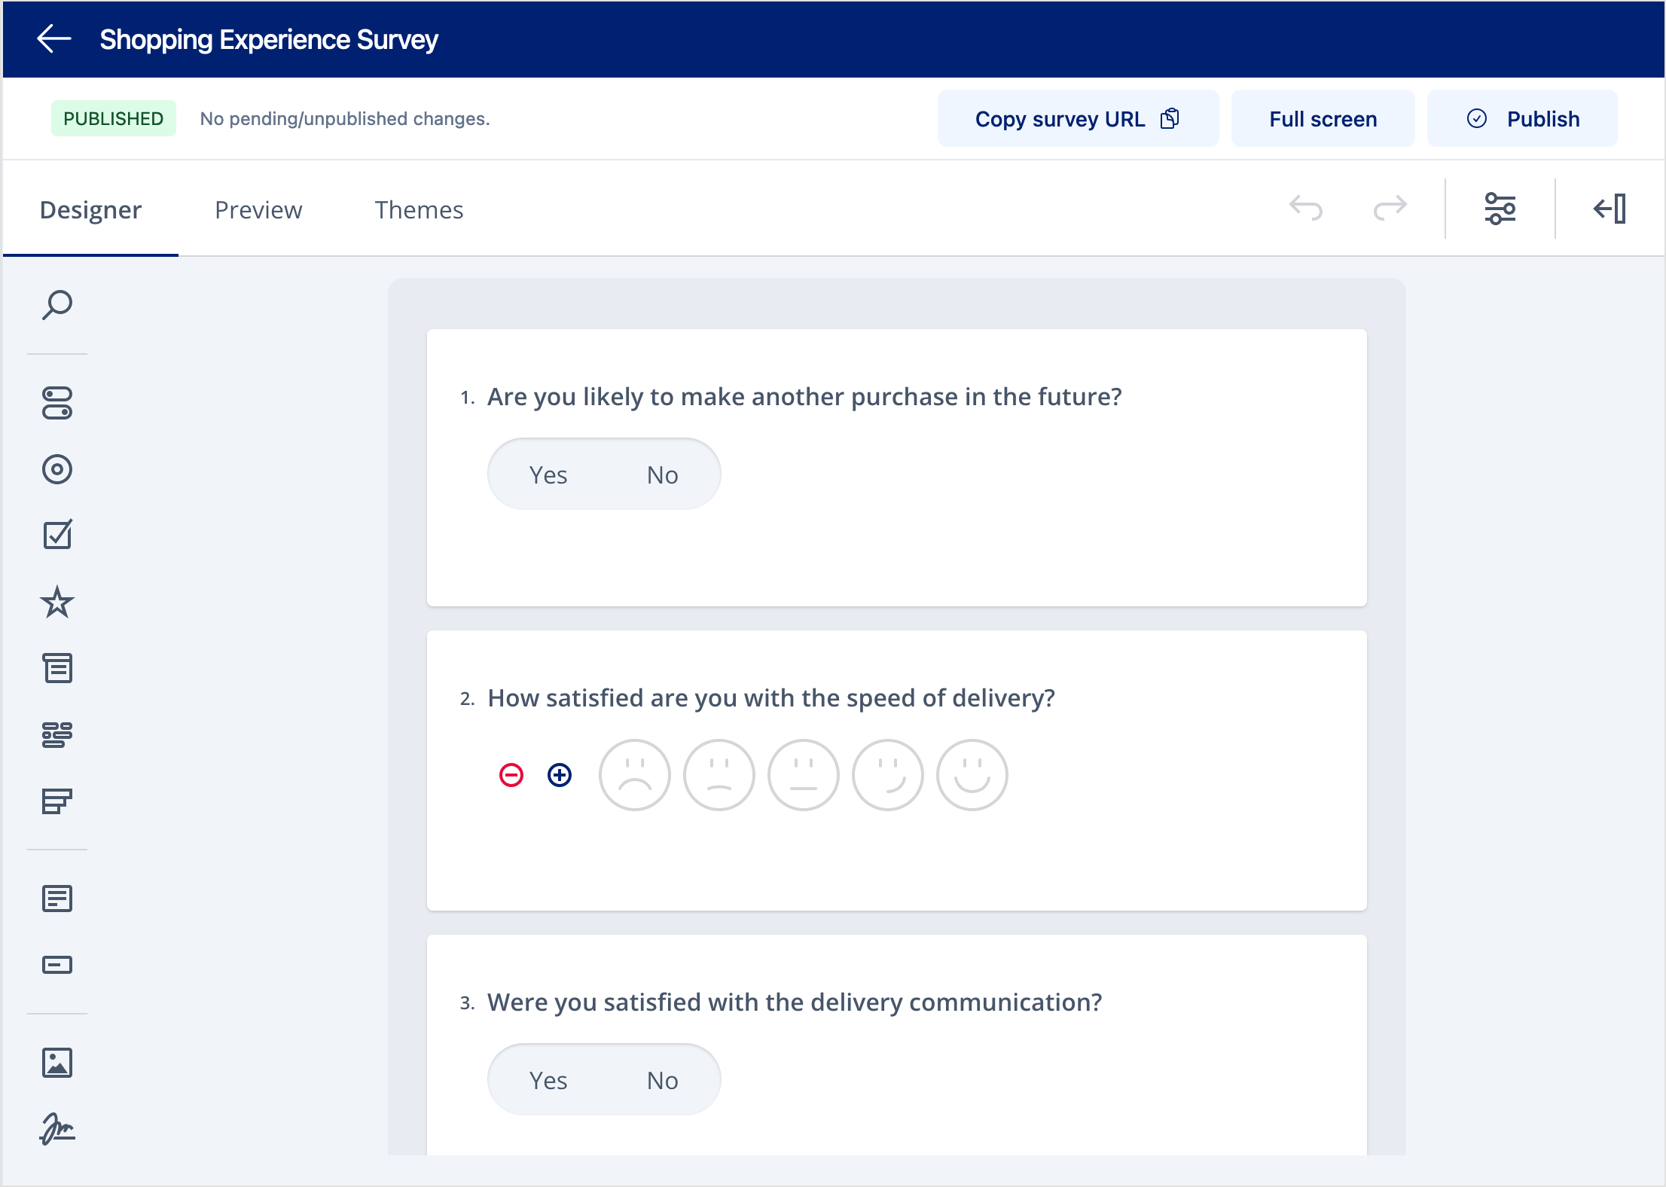Add a star rating question from toolbox
Screen dimensions: 1666x1187
pos(57,602)
